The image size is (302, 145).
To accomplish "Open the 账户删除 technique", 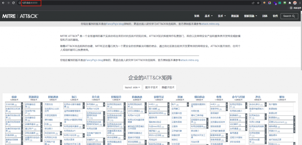I will point(273,104).
